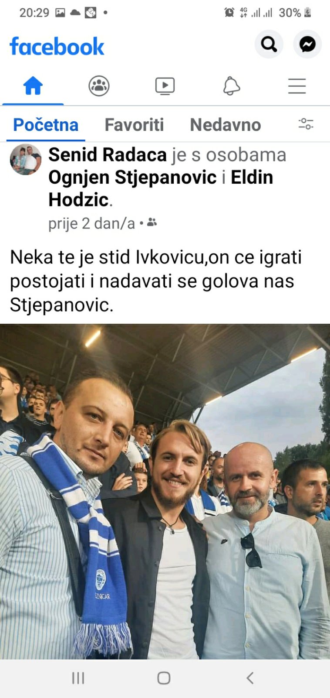Open Ognjen Stjepanovic tagged profile
The width and height of the screenshot is (330, 698).
coord(132,178)
